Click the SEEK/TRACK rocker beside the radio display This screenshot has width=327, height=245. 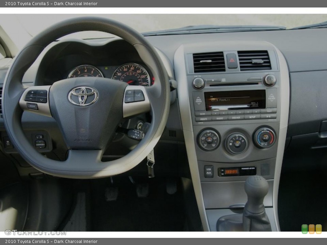coord(199,101)
